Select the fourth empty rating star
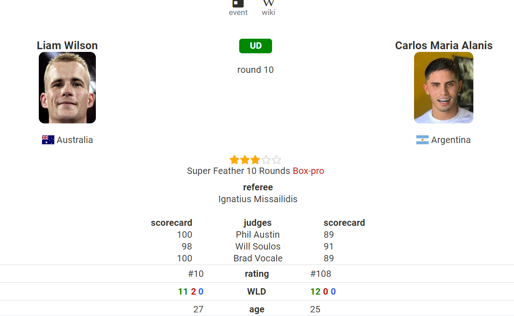514x316 pixels. (266, 160)
